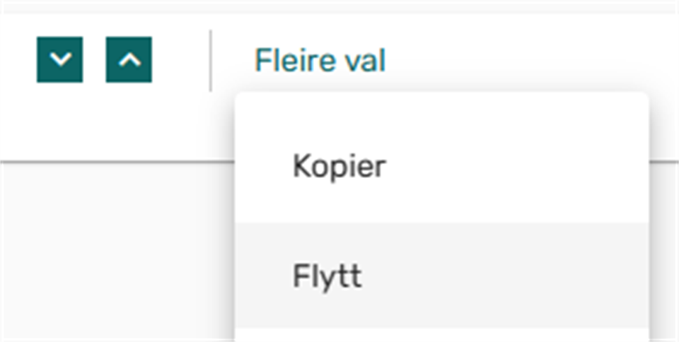Click the up chevron button
This screenshot has height=342, width=679.
tap(129, 60)
